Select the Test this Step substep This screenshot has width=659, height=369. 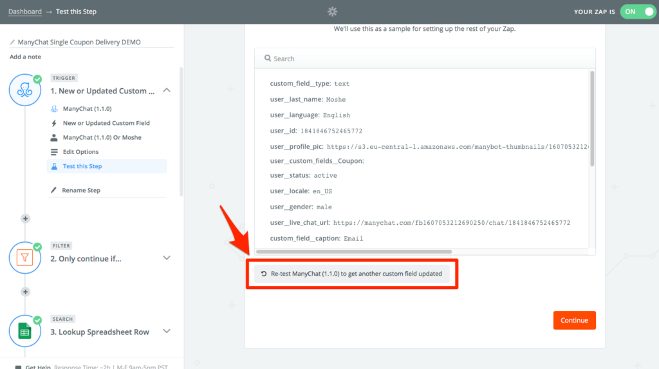(107, 166)
